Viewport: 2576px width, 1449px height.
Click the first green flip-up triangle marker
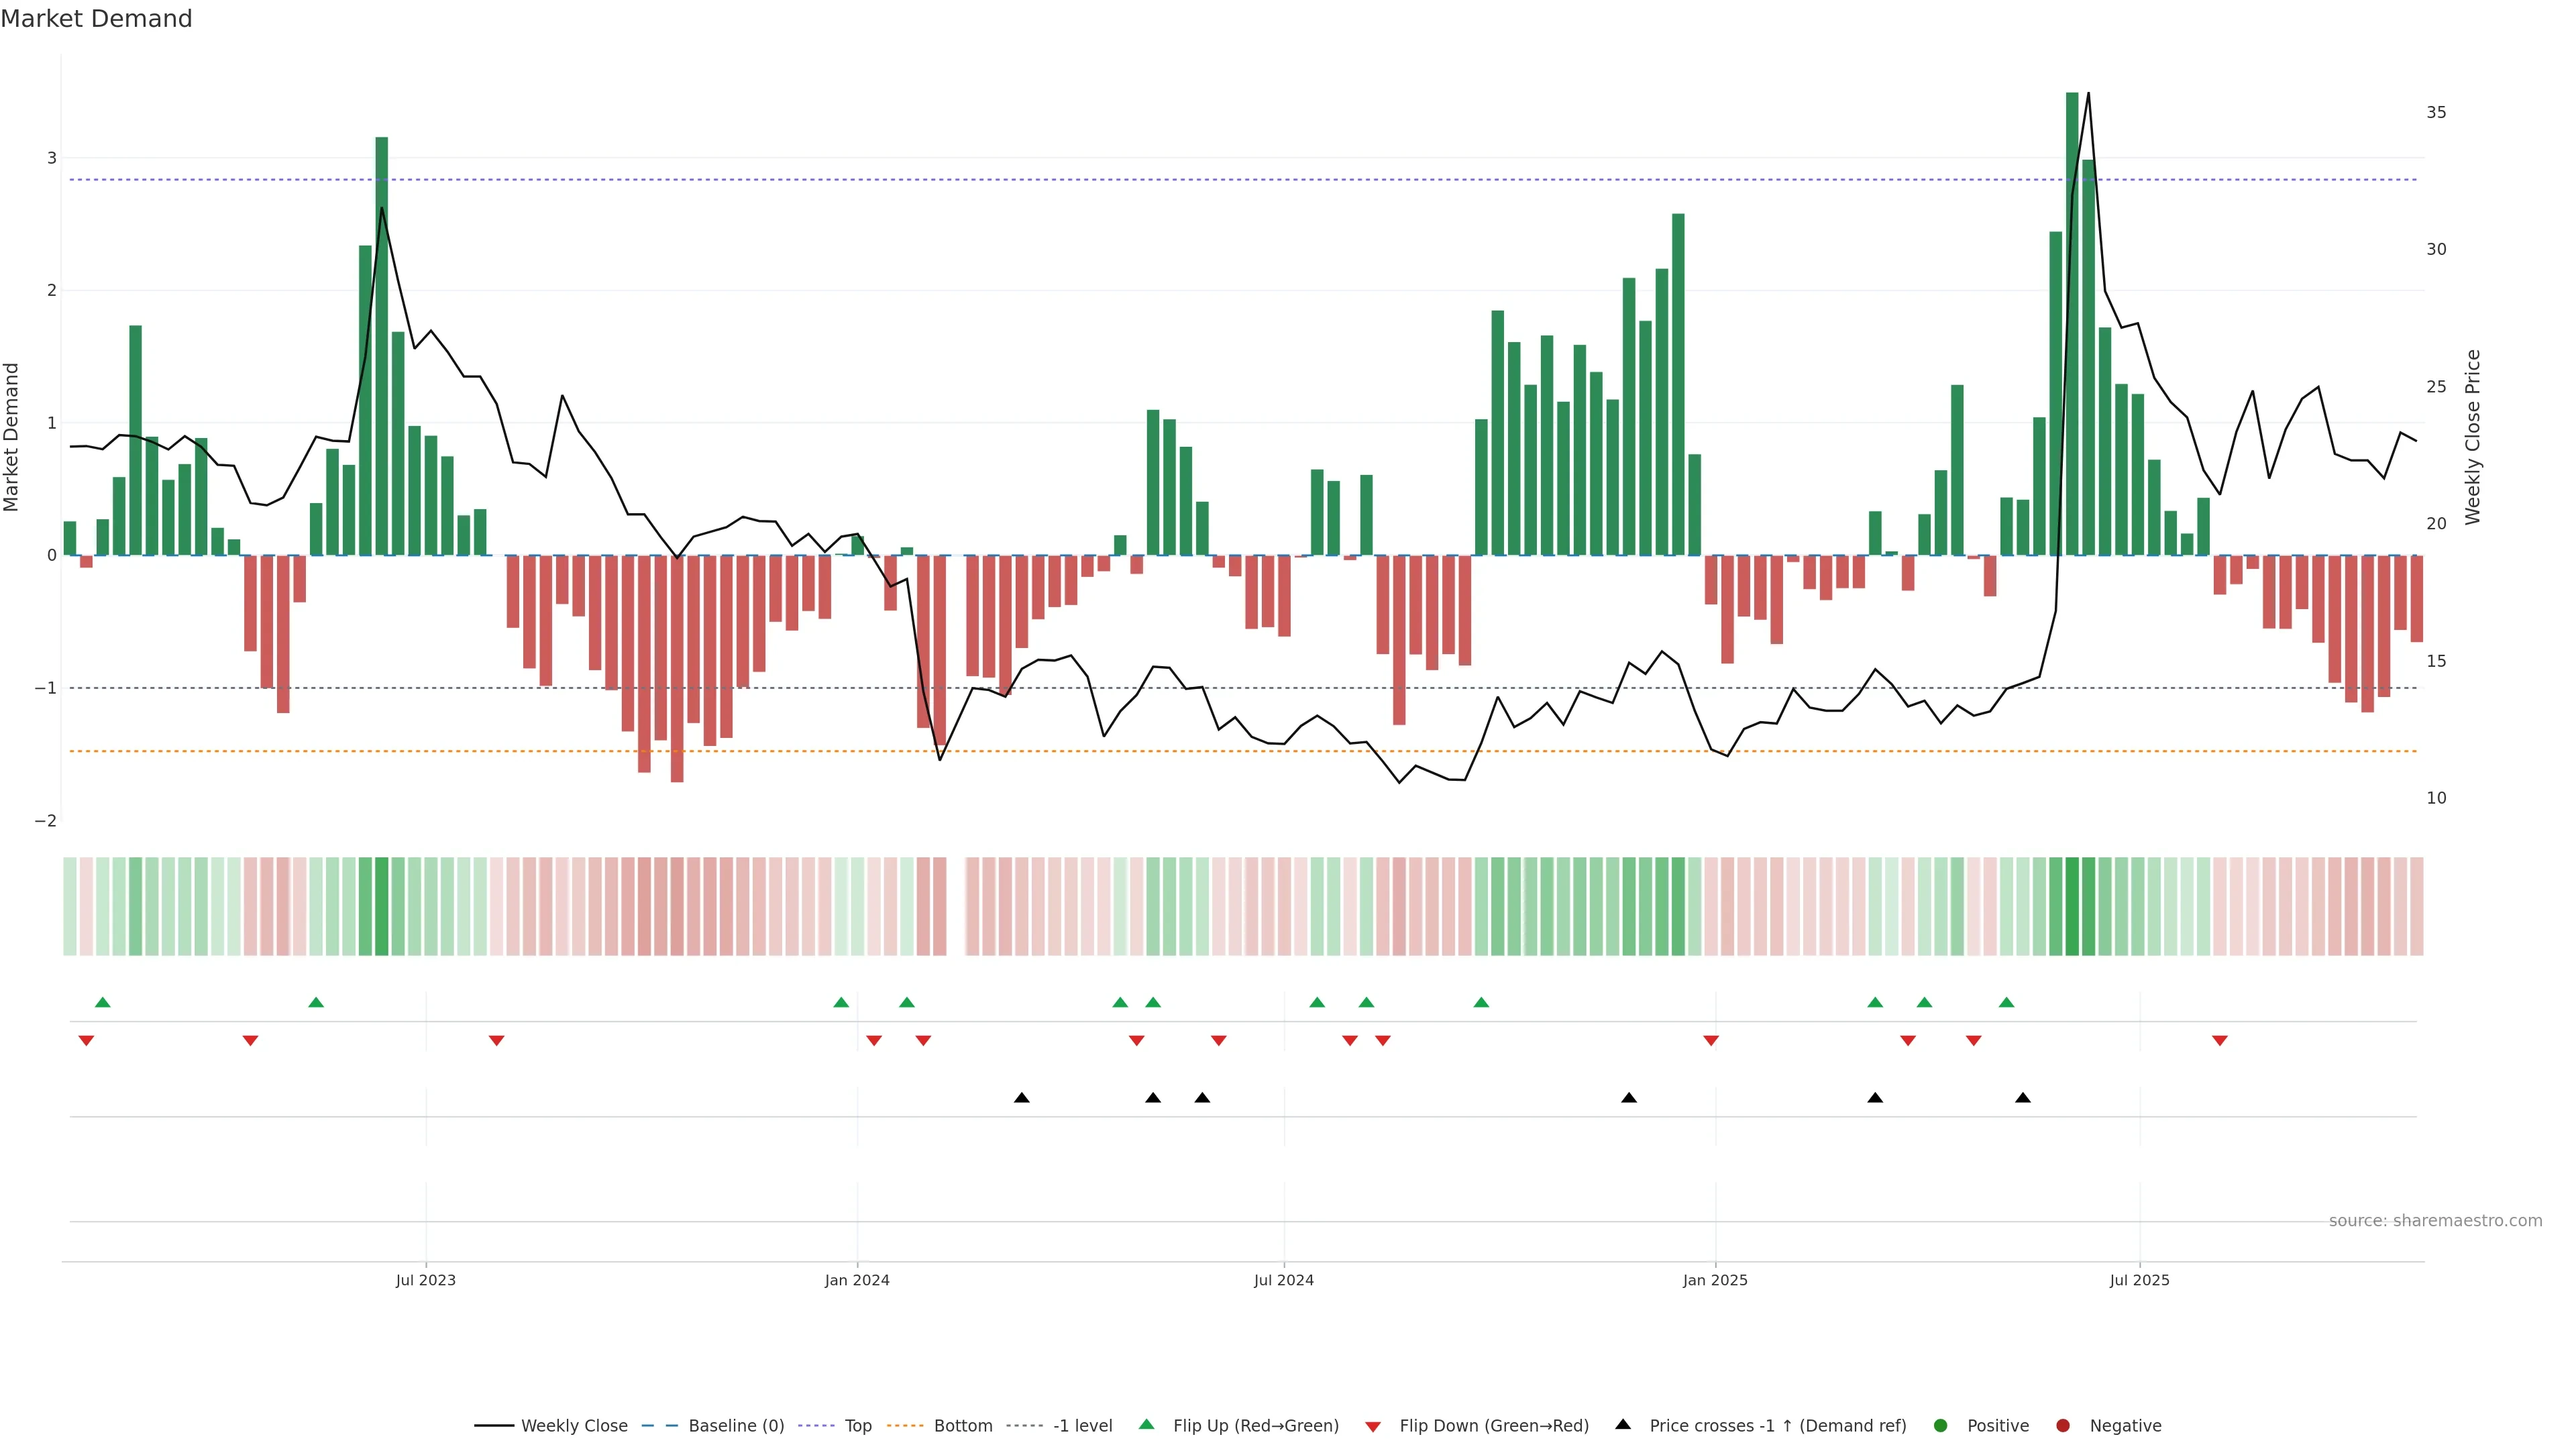(102, 1003)
